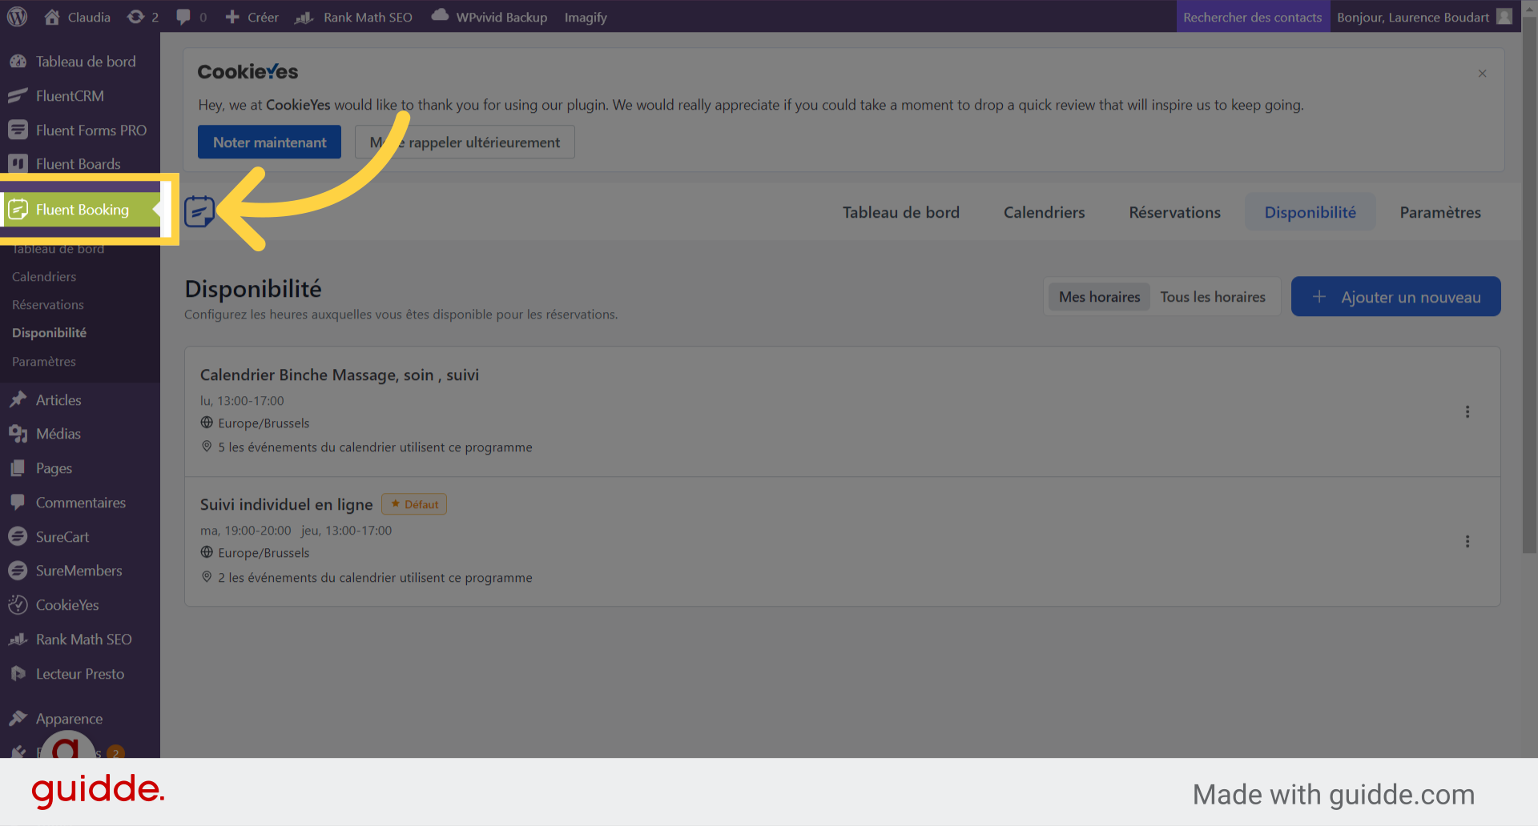The width and height of the screenshot is (1538, 826).
Task: Dismiss the CookieYes review notice
Action: [1482, 74]
